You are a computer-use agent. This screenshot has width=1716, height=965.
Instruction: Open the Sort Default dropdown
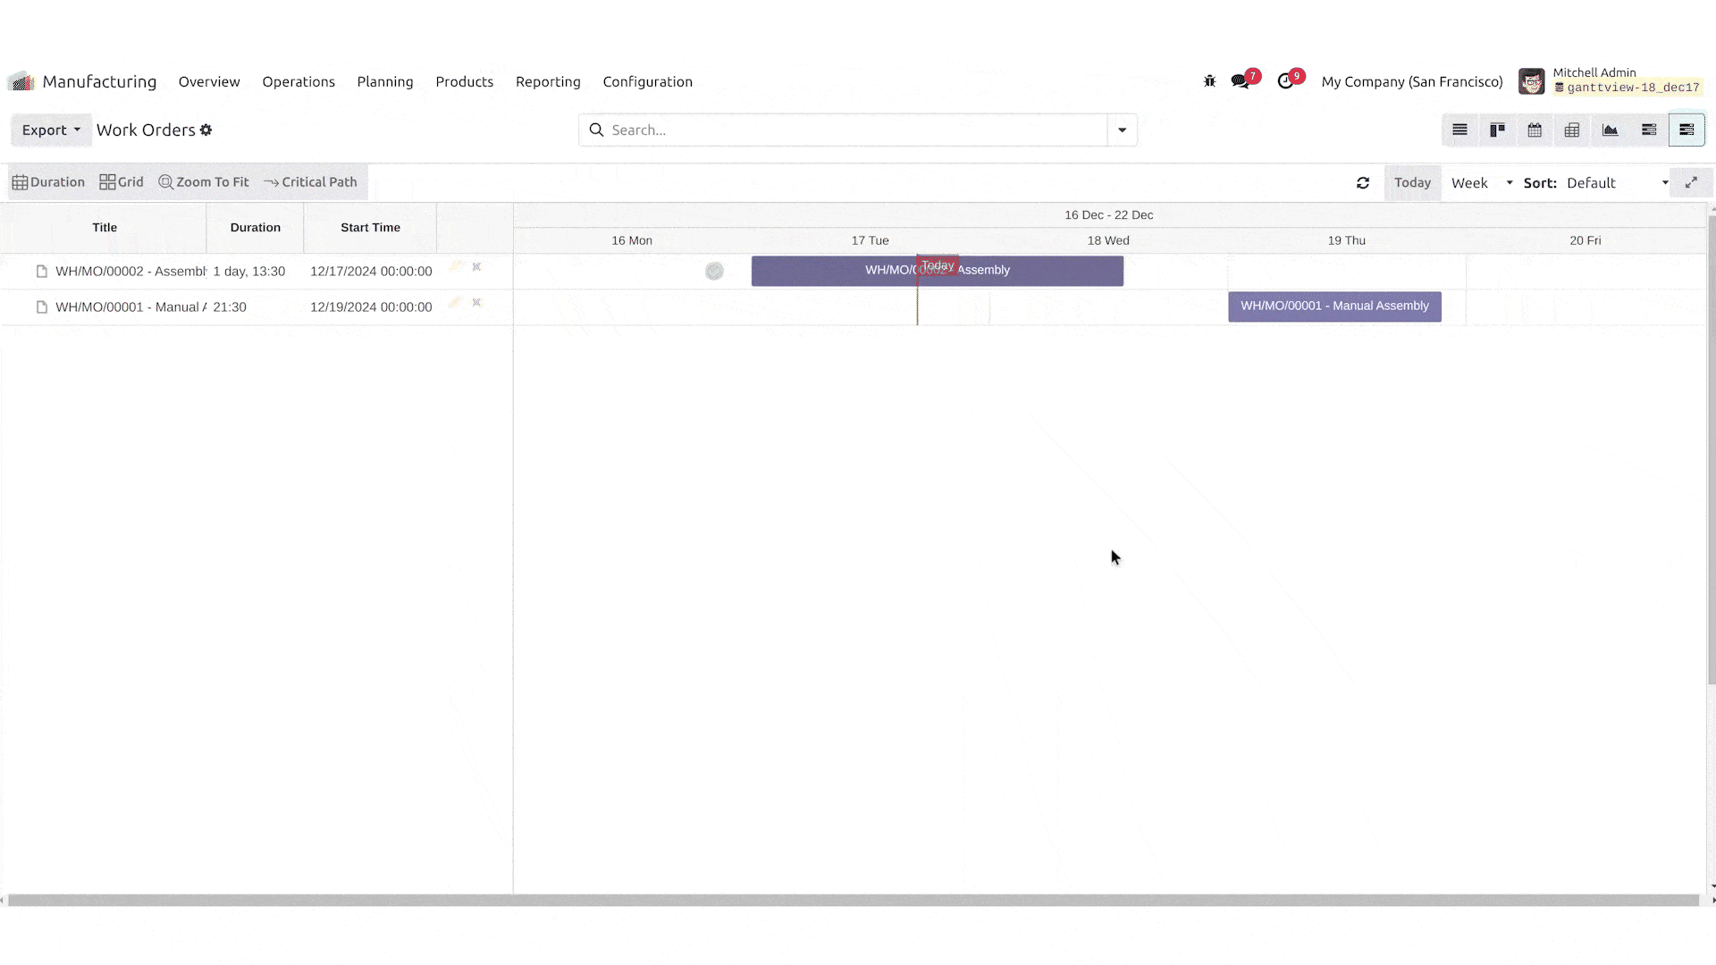click(x=1616, y=183)
